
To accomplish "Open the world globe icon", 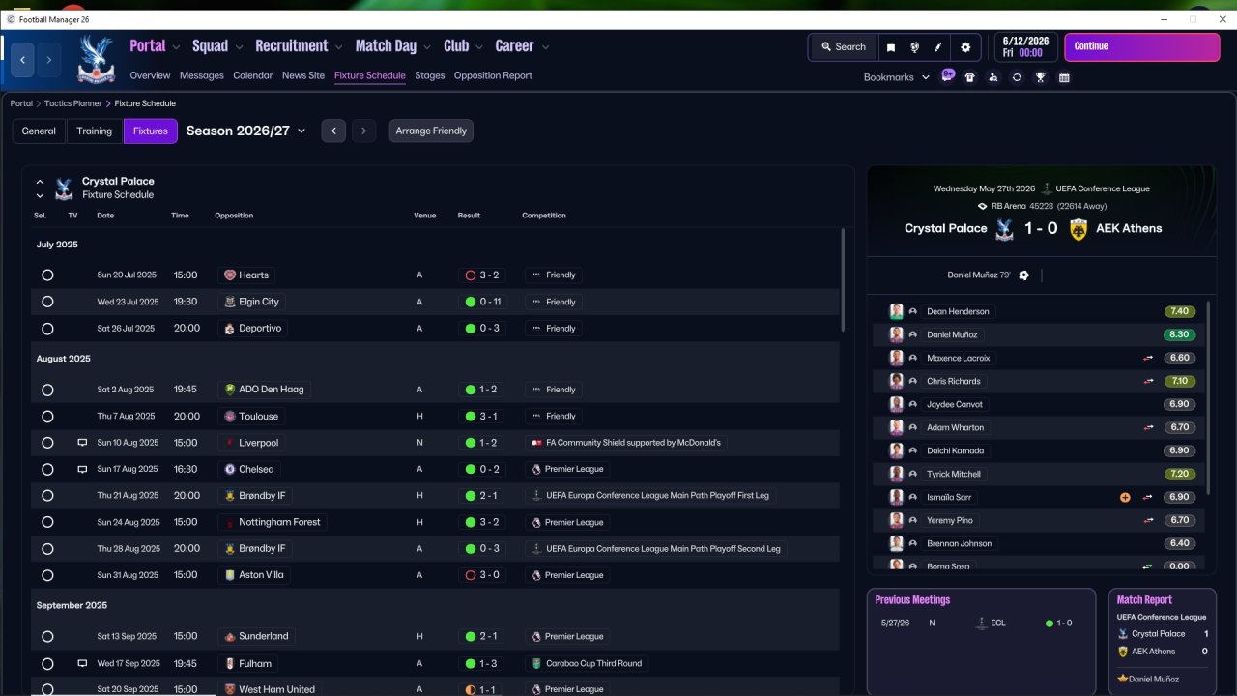I will click(914, 46).
